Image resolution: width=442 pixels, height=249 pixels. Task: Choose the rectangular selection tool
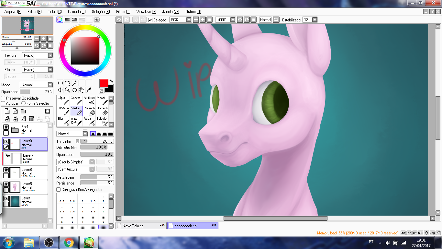tap(61, 83)
